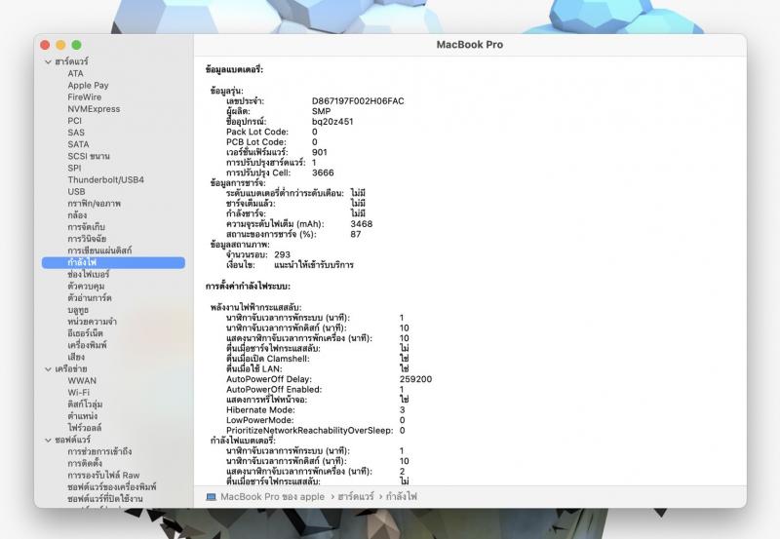
Task: Open the USB hardware entry
Action: click(76, 191)
